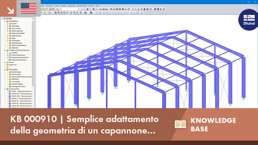Image resolution: width=258 pixels, height=145 pixels.
Task: Select Lastfälle in the navigator
Action: point(14,53)
